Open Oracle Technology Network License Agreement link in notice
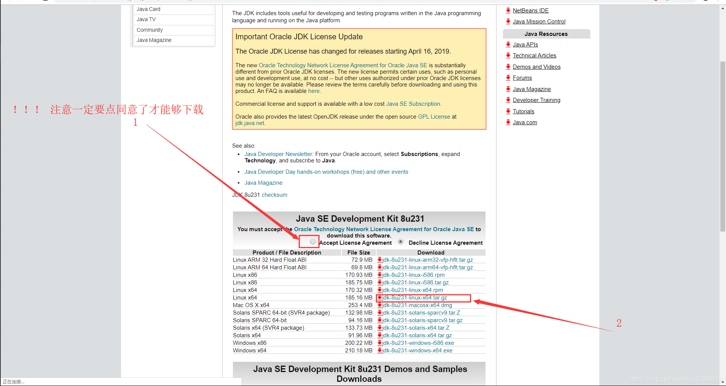This screenshot has height=386, width=726. 343,65
